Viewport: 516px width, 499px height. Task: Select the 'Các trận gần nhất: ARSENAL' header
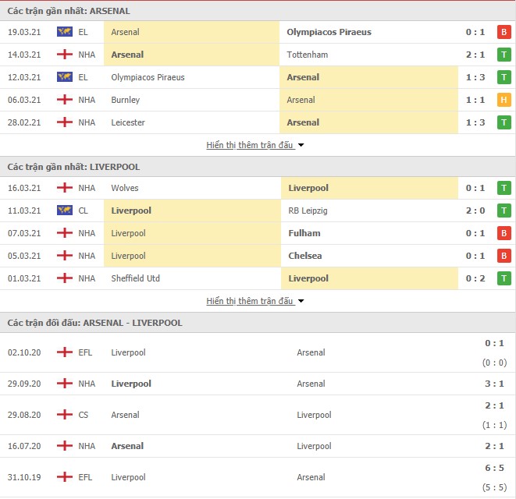(x=69, y=11)
